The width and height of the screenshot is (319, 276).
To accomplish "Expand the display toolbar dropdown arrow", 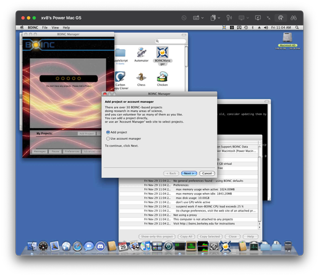I will (x=248, y=18).
